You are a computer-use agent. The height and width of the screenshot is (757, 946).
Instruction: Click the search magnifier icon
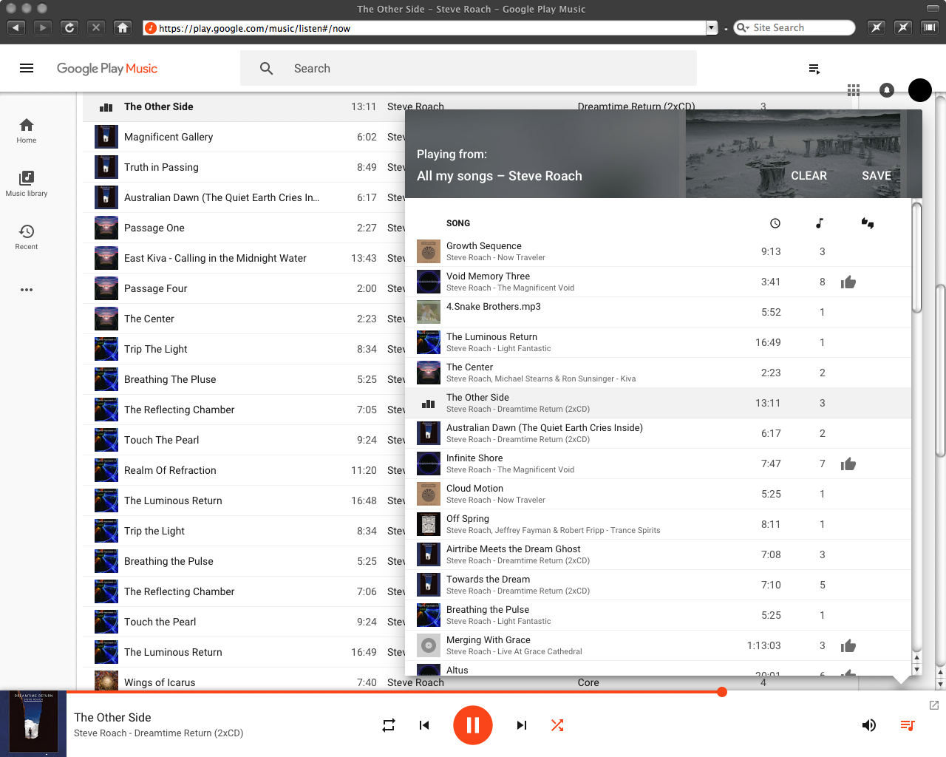pos(267,68)
